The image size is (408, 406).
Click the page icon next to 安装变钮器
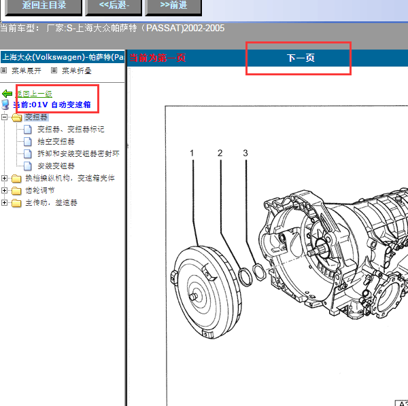pyautogui.click(x=28, y=166)
